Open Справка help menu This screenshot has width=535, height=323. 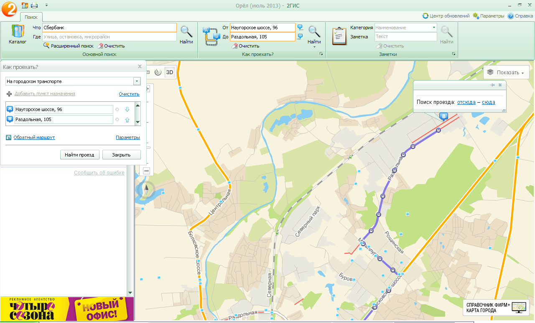point(520,16)
